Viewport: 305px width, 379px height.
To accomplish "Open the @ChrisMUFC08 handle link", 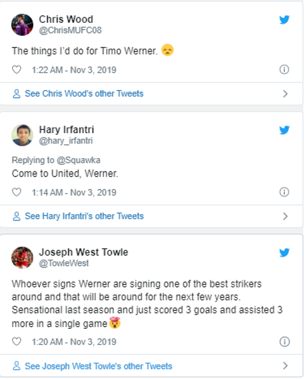I will (x=70, y=31).
